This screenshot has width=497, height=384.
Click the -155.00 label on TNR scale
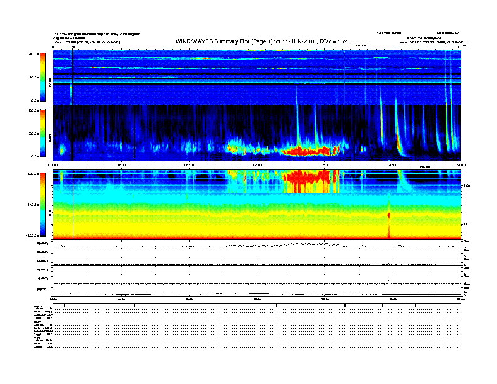click(x=33, y=235)
